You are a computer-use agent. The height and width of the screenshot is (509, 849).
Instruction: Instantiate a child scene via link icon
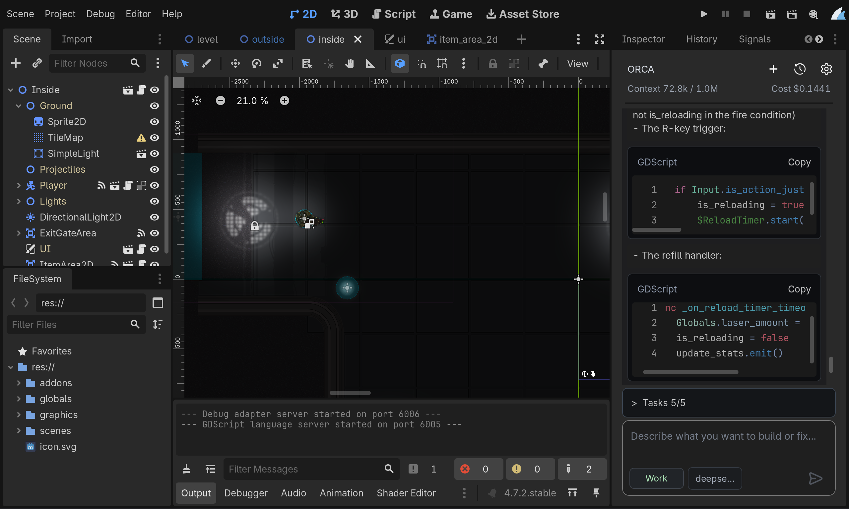pyautogui.click(x=37, y=63)
